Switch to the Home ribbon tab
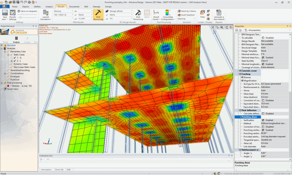Screen dimensions: 292x194 point(15,7)
